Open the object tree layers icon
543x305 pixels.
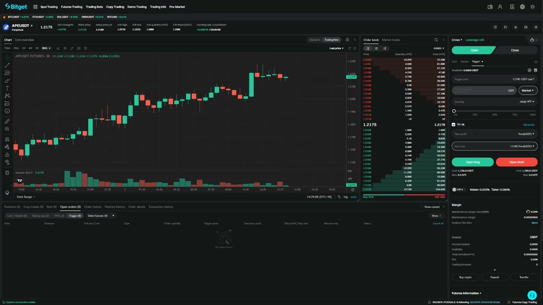click(7, 192)
